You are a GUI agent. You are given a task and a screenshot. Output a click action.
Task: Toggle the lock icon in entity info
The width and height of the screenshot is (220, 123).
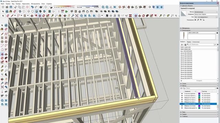click(x=198, y=20)
